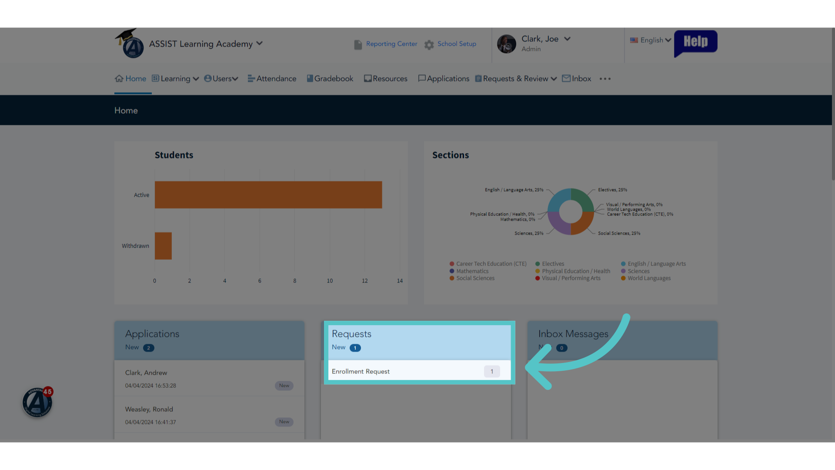Screen dimensions: 835x470
Task: Click the Sciences donut chart segment
Action: pyautogui.click(x=558, y=225)
